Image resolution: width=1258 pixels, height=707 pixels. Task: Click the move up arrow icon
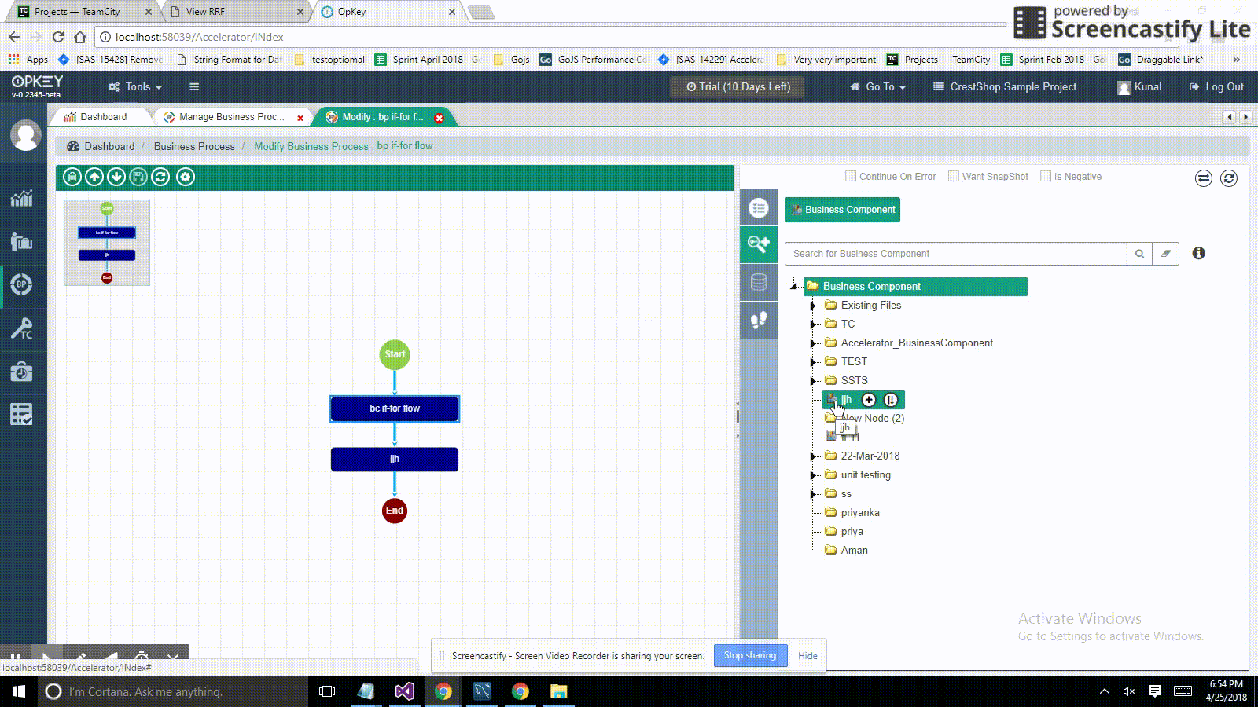click(x=94, y=177)
